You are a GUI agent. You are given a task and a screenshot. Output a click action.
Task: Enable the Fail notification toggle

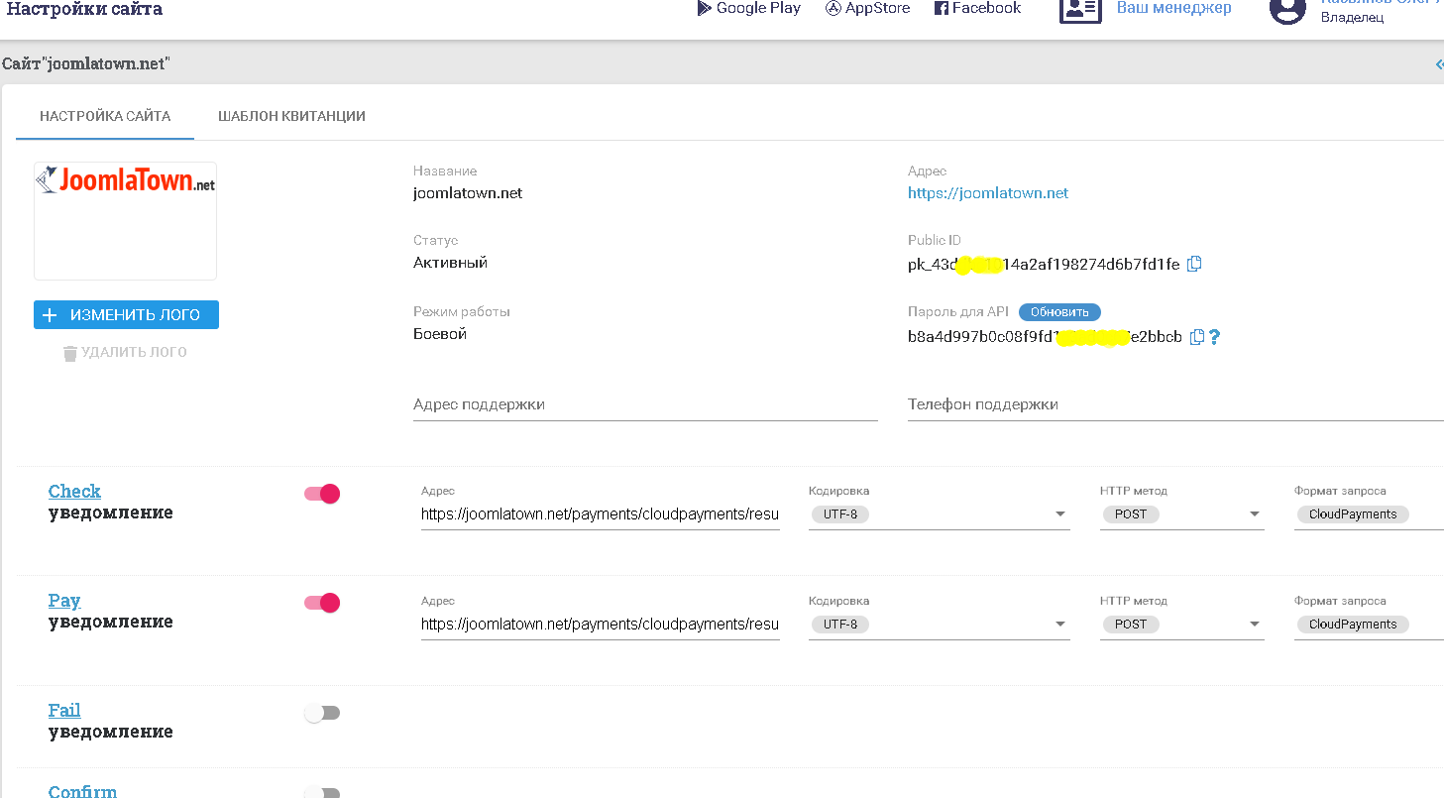tap(322, 713)
